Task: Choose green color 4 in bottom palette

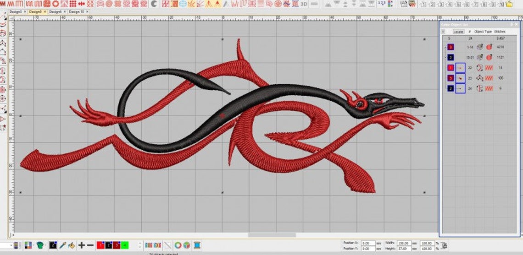Action: coord(124,246)
